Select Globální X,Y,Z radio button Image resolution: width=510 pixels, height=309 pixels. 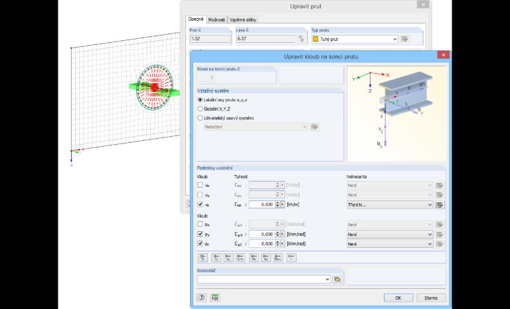tap(200, 109)
